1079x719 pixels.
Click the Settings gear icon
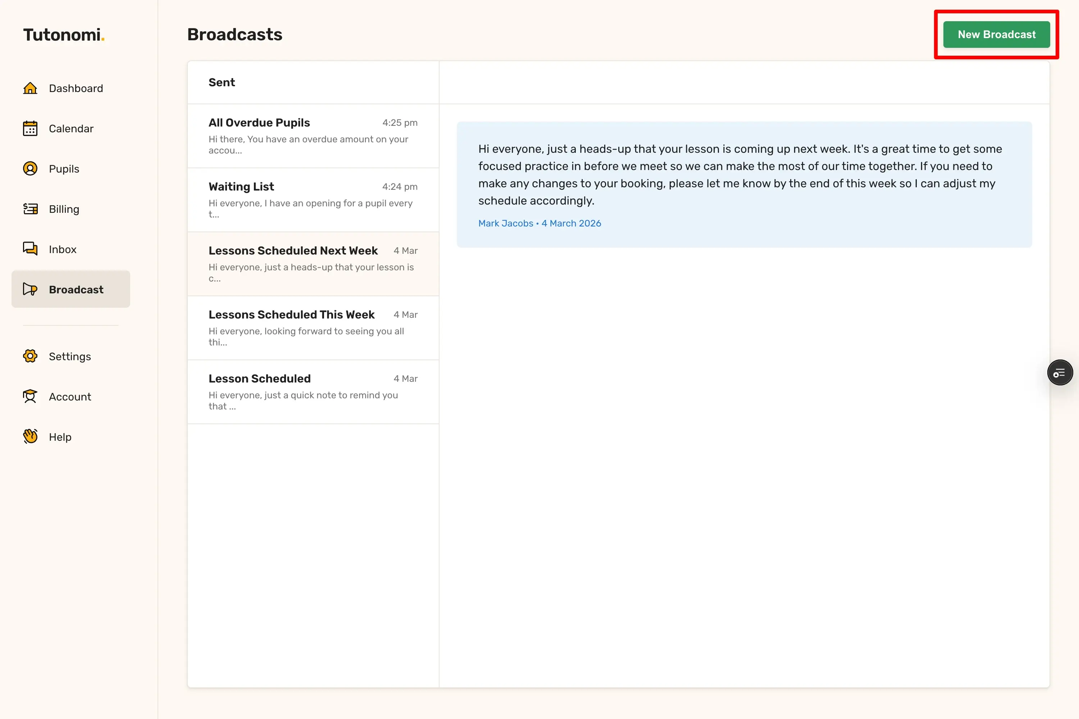tap(30, 356)
